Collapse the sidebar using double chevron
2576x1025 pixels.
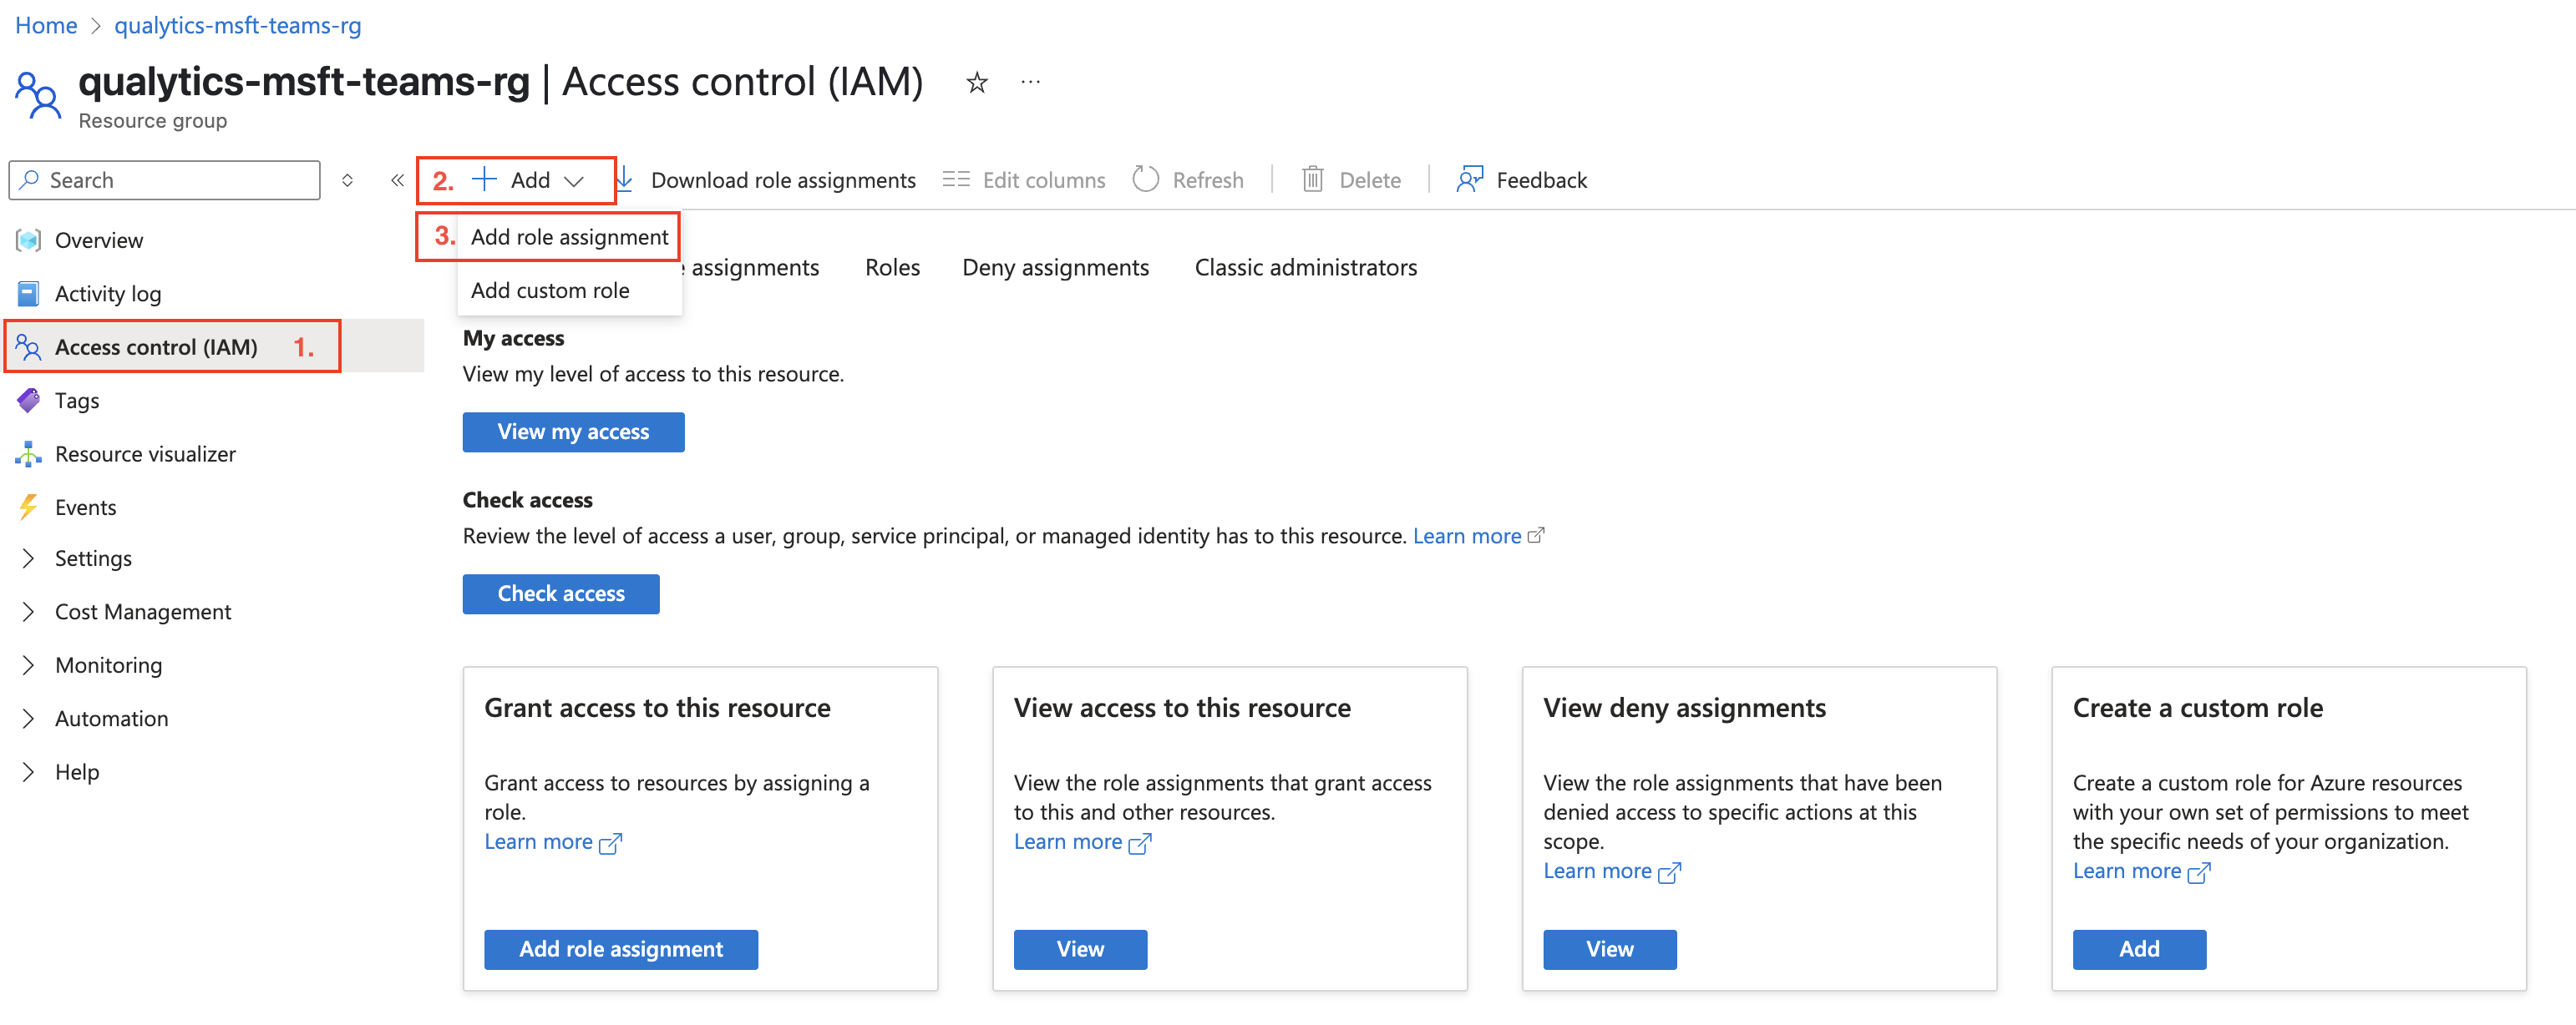pos(397,179)
